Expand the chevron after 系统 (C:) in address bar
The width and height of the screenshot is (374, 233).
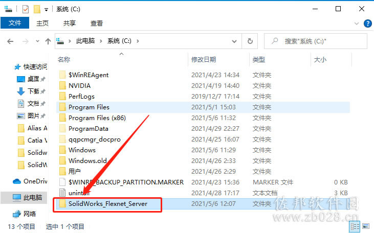click(x=138, y=41)
